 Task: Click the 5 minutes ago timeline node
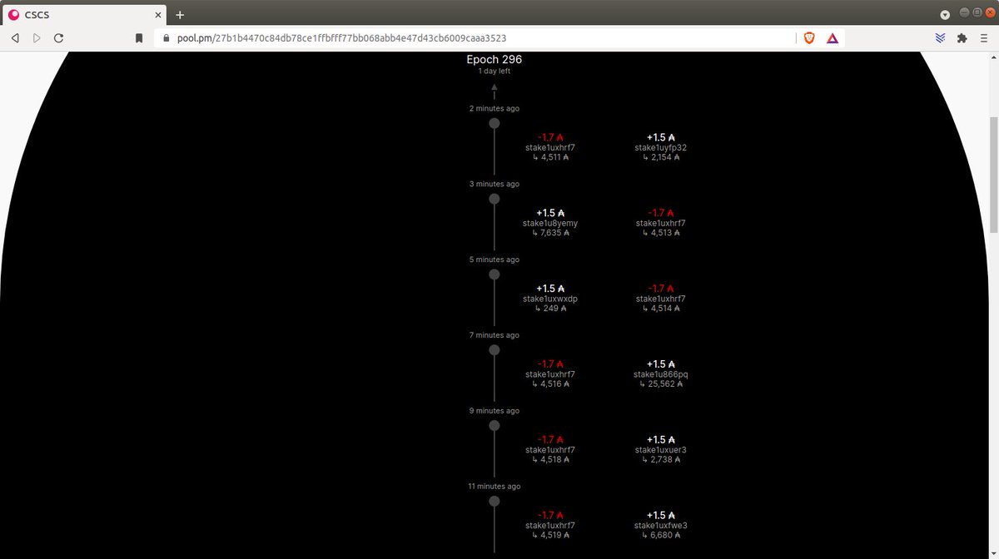coord(495,275)
